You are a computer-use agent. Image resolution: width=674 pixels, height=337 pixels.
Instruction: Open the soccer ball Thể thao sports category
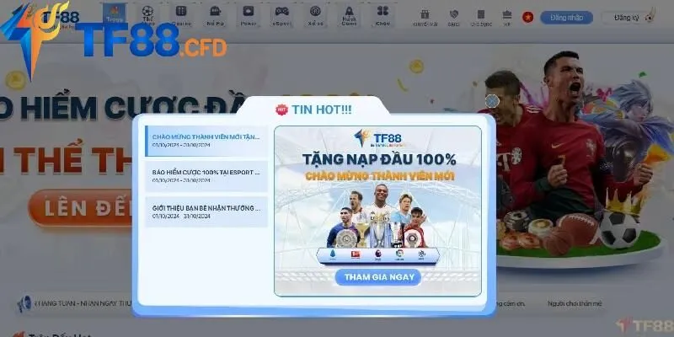(x=148, y=15)
